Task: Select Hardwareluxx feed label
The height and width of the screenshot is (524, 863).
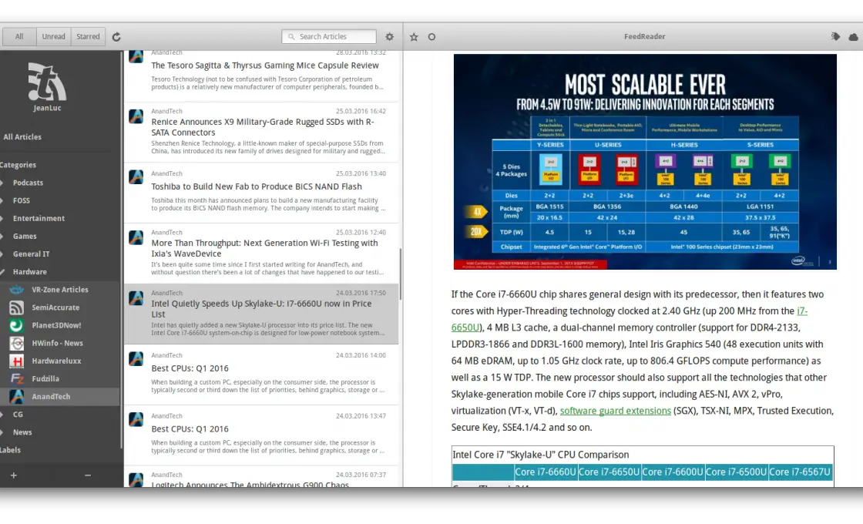Action: tap(56, 361)
